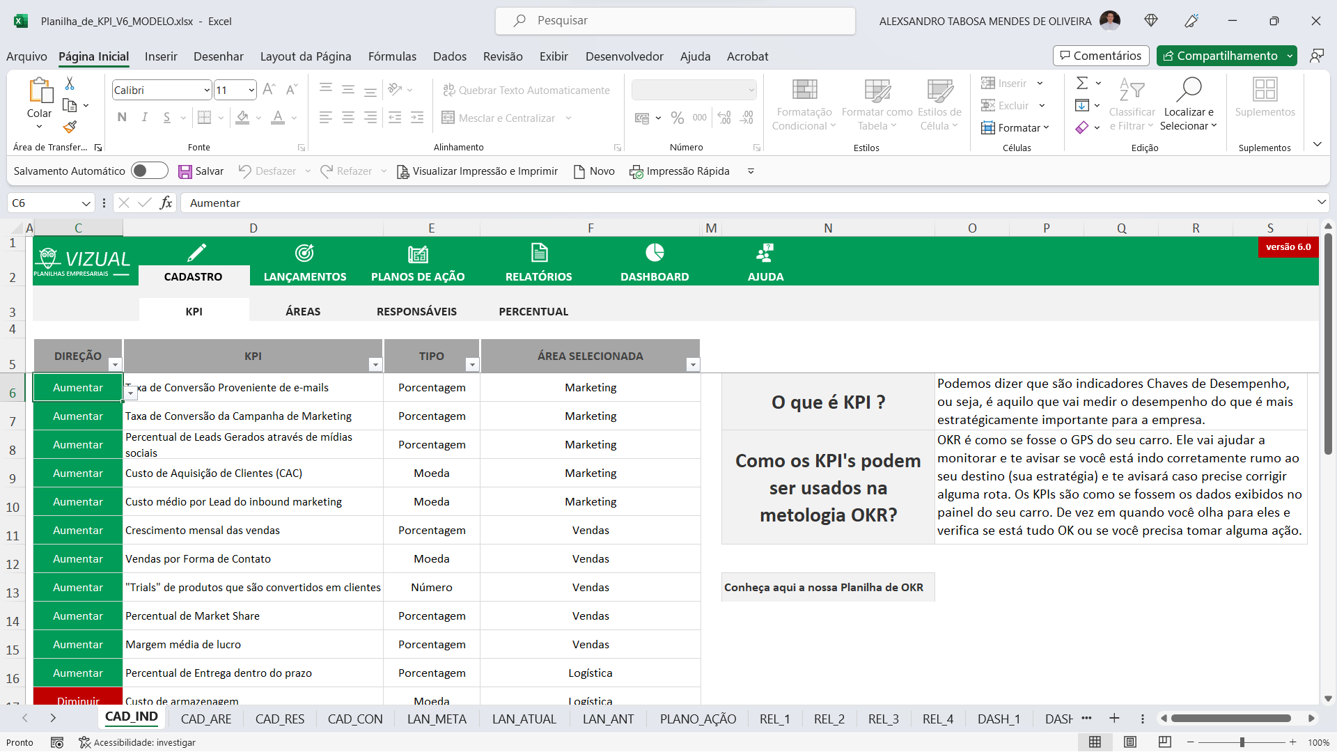Switch to the Fórmulas ribbon tab
This screenshot has width=1337, height=752.
click(392, 56)
